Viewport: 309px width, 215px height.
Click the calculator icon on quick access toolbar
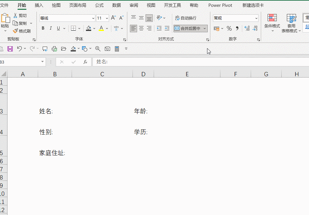coord(117,49)
